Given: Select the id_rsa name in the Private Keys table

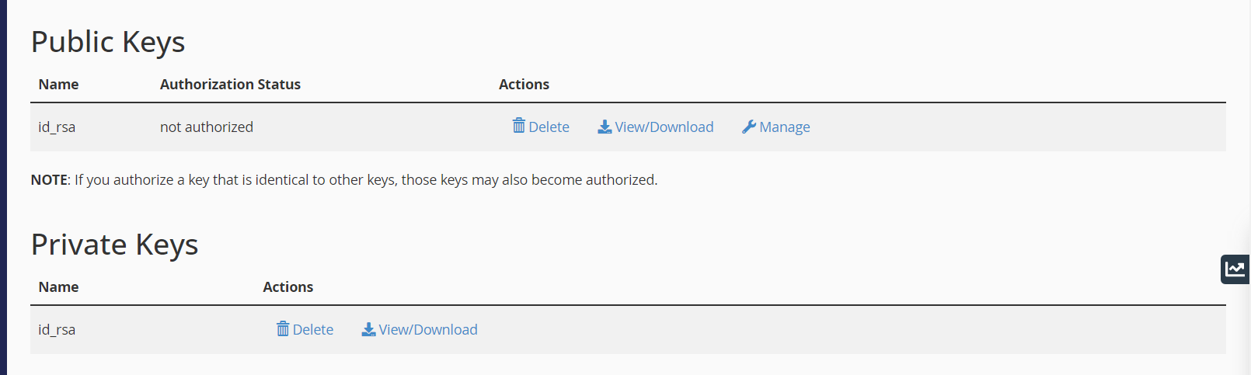Looking at the screenshot, I should click(x=57, y=329).
